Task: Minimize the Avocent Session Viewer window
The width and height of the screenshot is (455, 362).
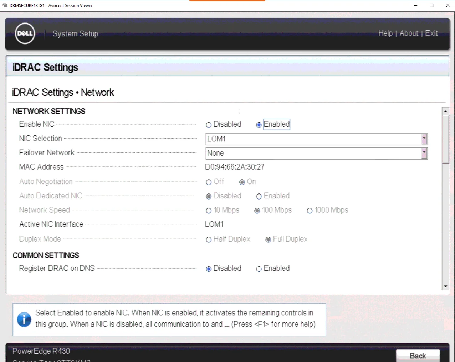Action: click(x=415, y=5)
